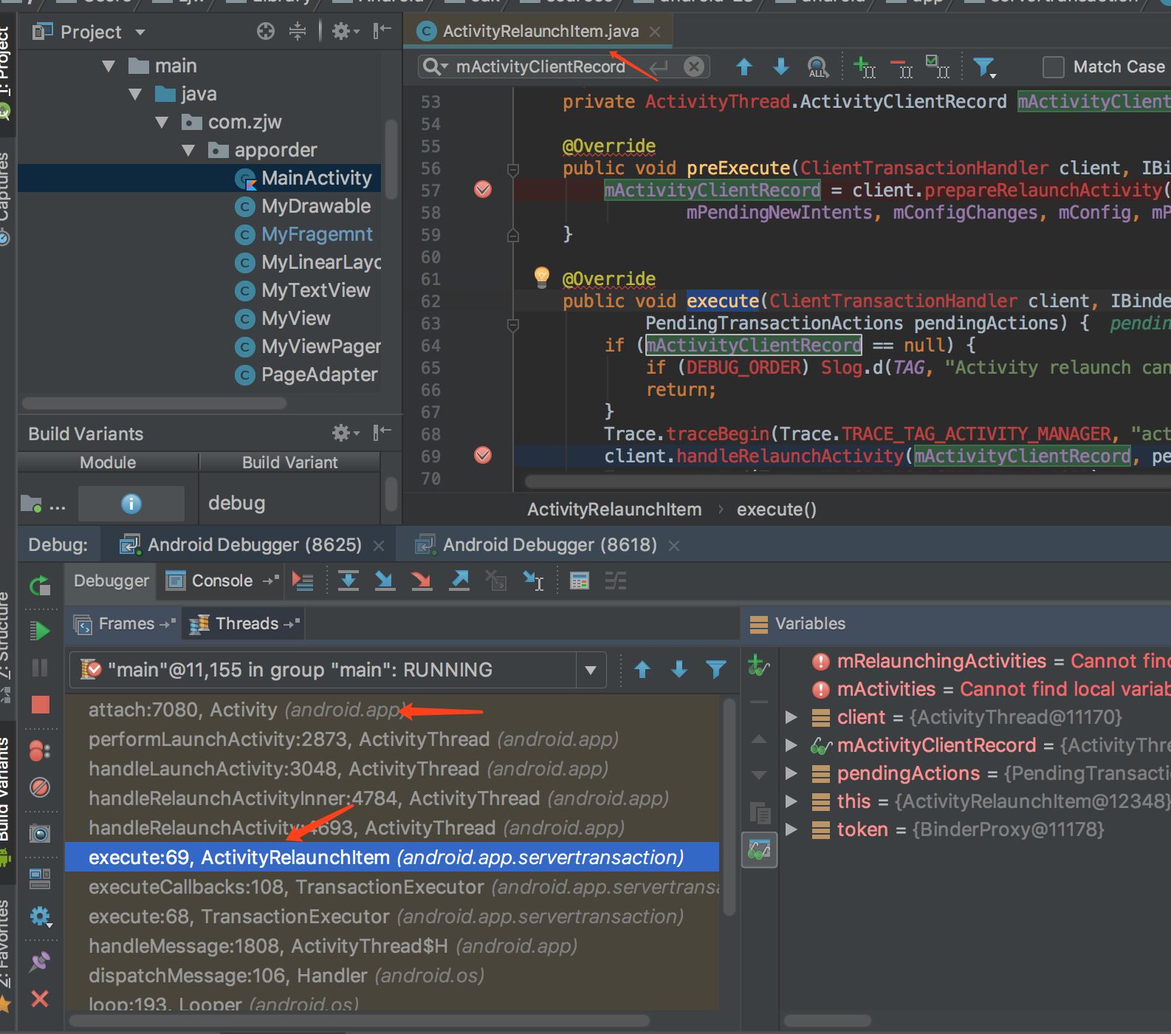This screenshot has width=1171, height=1034.
Task: Open Evaluate Expression calculator icon
Action: 580,581
